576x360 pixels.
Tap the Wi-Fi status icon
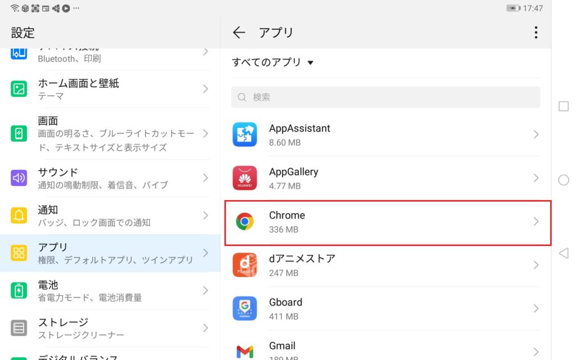[15, 8]
